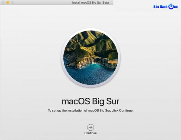Viewport: 181px width, 140px height.
Task: Click the setup instruction sentence
Action: click(91, 111)
